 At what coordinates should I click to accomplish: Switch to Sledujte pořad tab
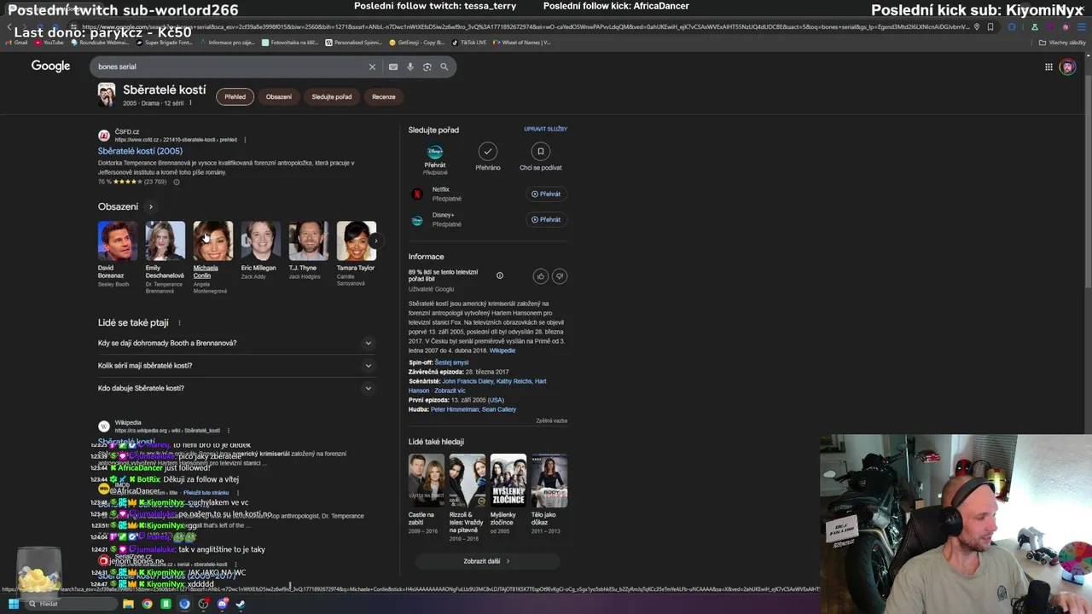(332, 96)
